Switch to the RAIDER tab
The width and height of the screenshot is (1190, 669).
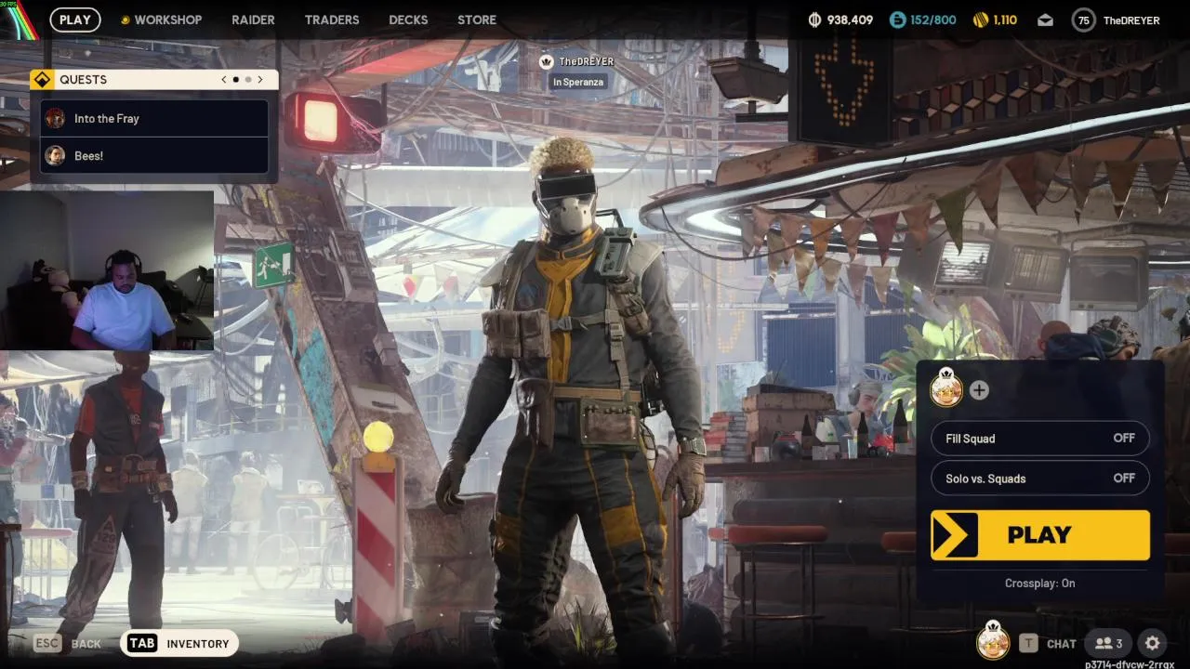click(x=253, y=20)
